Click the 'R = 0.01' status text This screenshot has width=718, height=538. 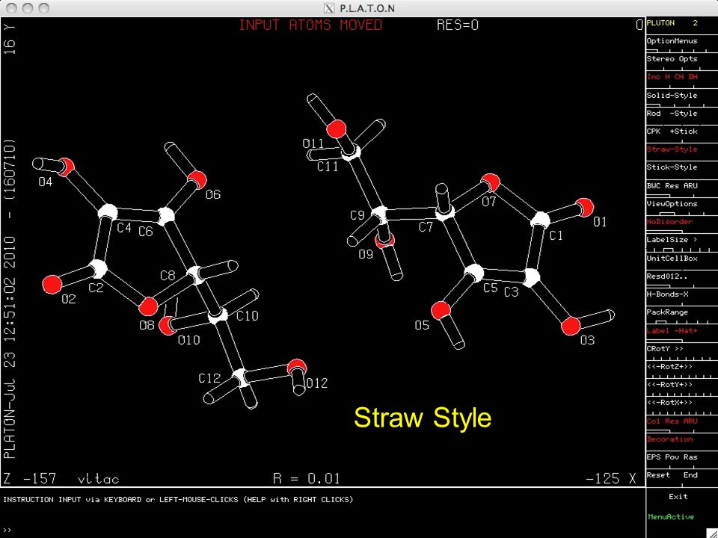click(307, 478)
